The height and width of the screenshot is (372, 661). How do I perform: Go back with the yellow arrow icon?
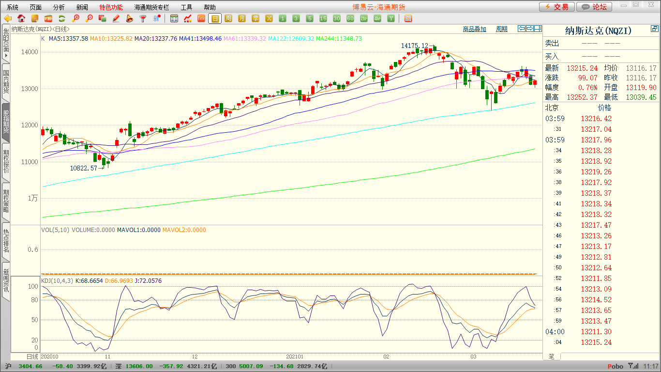[8, 18]
